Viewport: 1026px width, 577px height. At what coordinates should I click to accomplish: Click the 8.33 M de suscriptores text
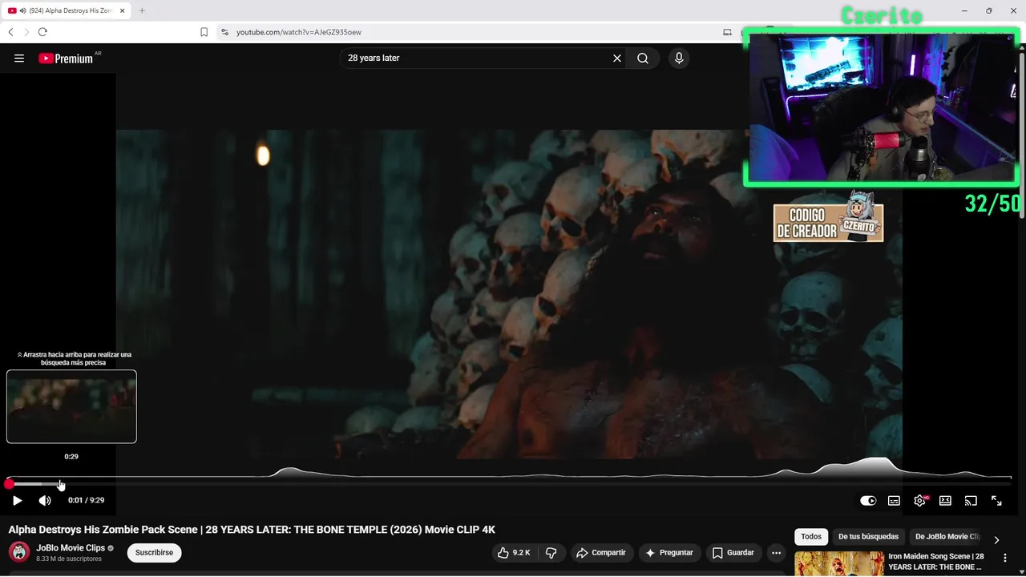69,559
